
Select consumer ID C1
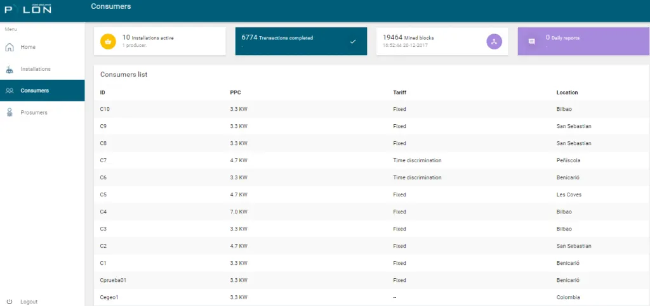pos(103,263)
